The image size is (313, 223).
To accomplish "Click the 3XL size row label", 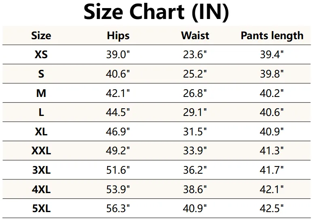I will coord(41,170).
